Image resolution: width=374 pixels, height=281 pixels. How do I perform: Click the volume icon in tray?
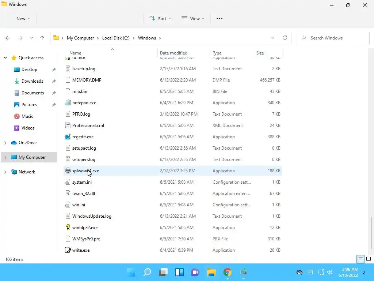coord(330,272)
